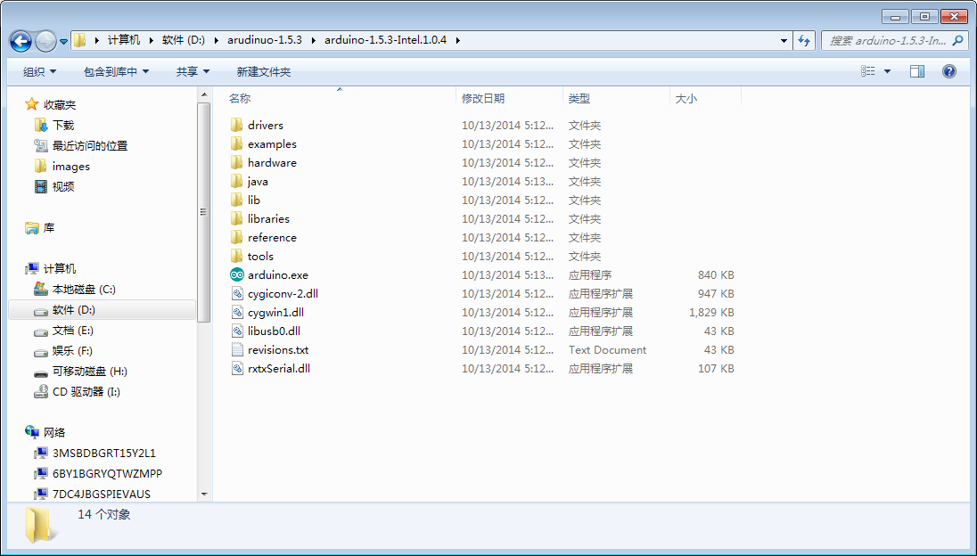Image resolution: width=977 pixels, height=556 pixels.
Task: Click the Back navigation arrow button
Action: [21, 41]
